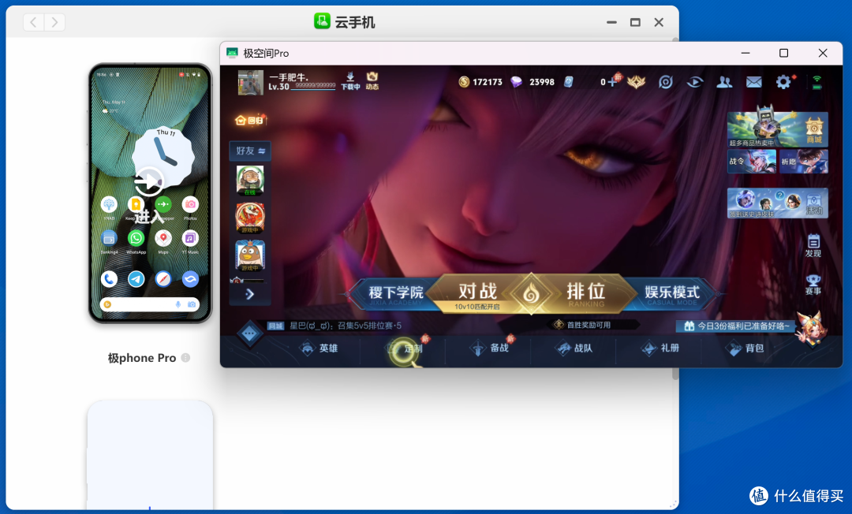Open the Phone dialer app in preview
The image size is (852, 514).
[x=109, y=279]
